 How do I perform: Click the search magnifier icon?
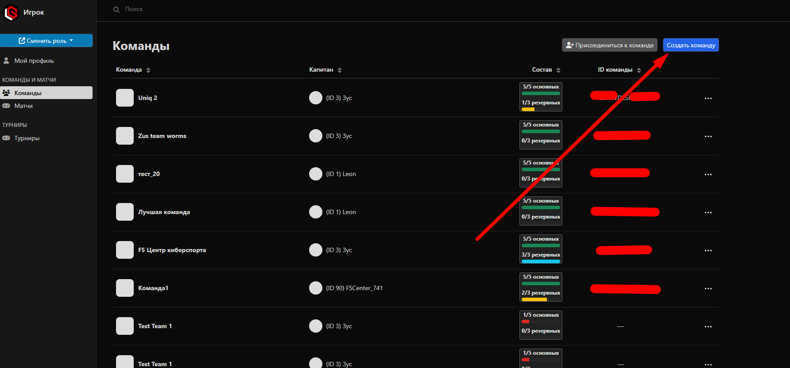(116, 9)
